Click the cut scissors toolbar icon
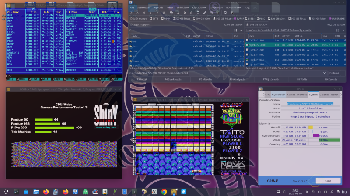Screen dimensions: 350x196 tap(178, 13)
